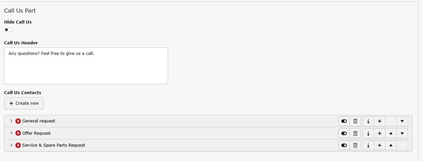Screen dimensions: 422x161
Task: Toggle the Hide Call Us switch
Action: [x=8, y=30]
